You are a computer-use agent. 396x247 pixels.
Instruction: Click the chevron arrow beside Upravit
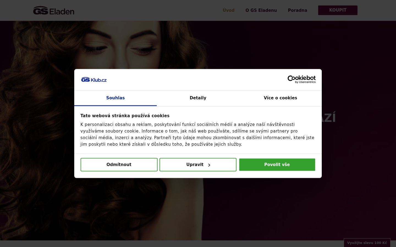click(209, 165)
